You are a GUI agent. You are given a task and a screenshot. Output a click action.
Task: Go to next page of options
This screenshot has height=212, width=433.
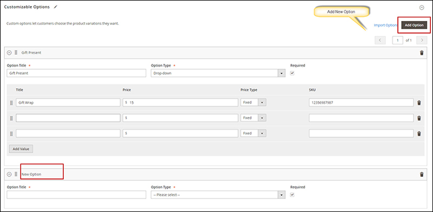[422, 40]
